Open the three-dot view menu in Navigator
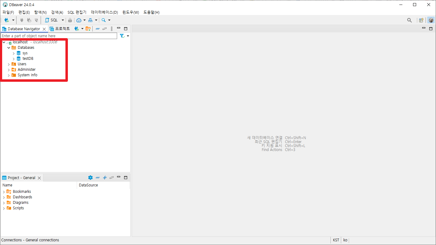The height and width of the screenshot is (245, 436). point(112,29)
